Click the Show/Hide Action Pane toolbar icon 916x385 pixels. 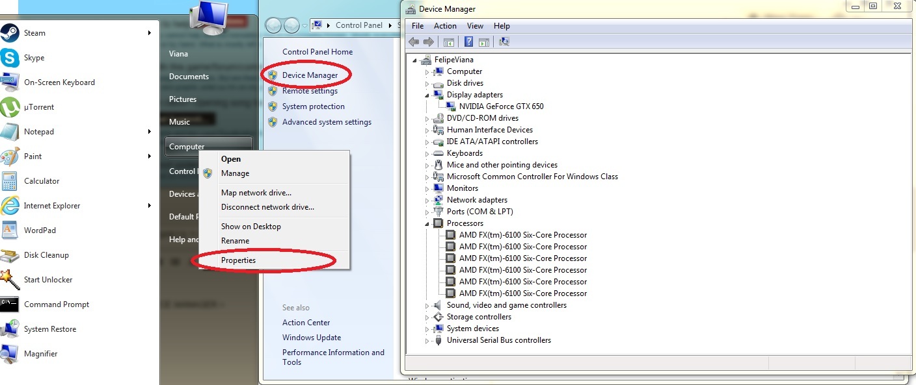point(484,42)
